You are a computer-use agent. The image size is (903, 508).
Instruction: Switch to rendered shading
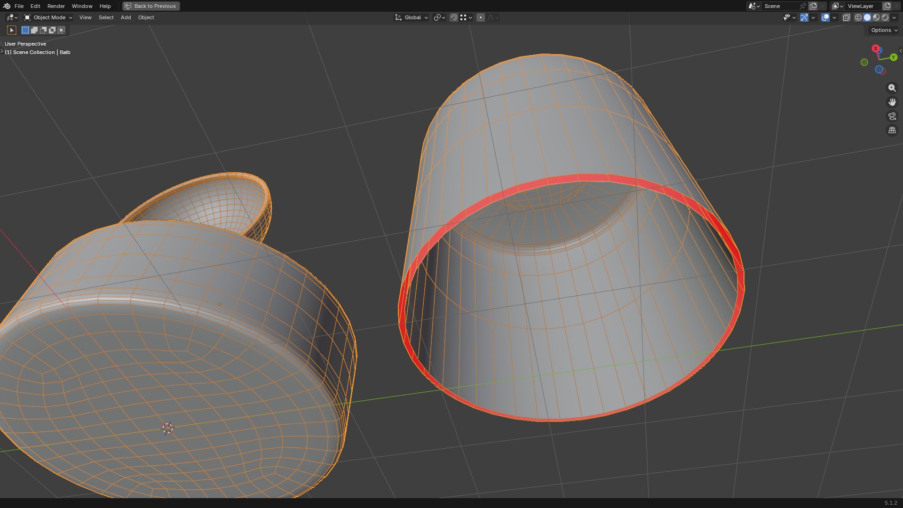pyautogui.click(x=885, y=17)
